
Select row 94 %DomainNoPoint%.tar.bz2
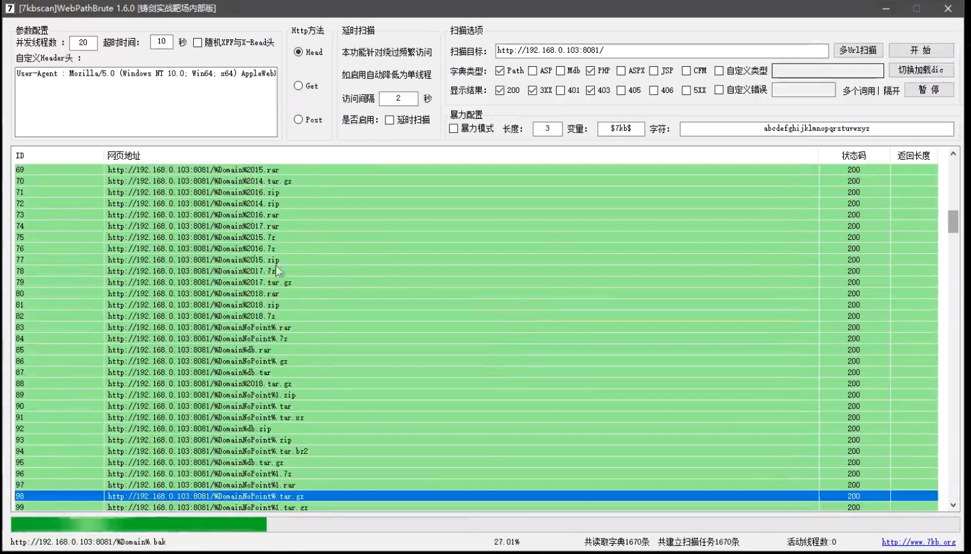tap(476, 451)
